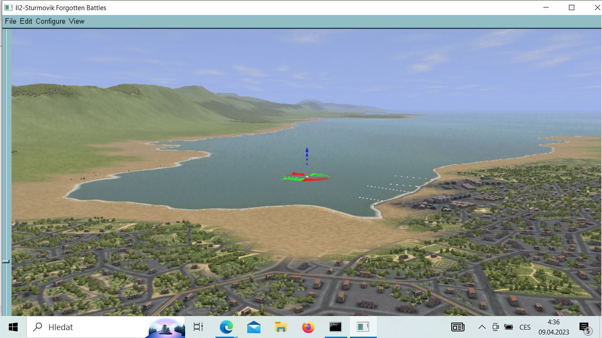Open the View menu
602x338 pixels.
coord(76,21)
